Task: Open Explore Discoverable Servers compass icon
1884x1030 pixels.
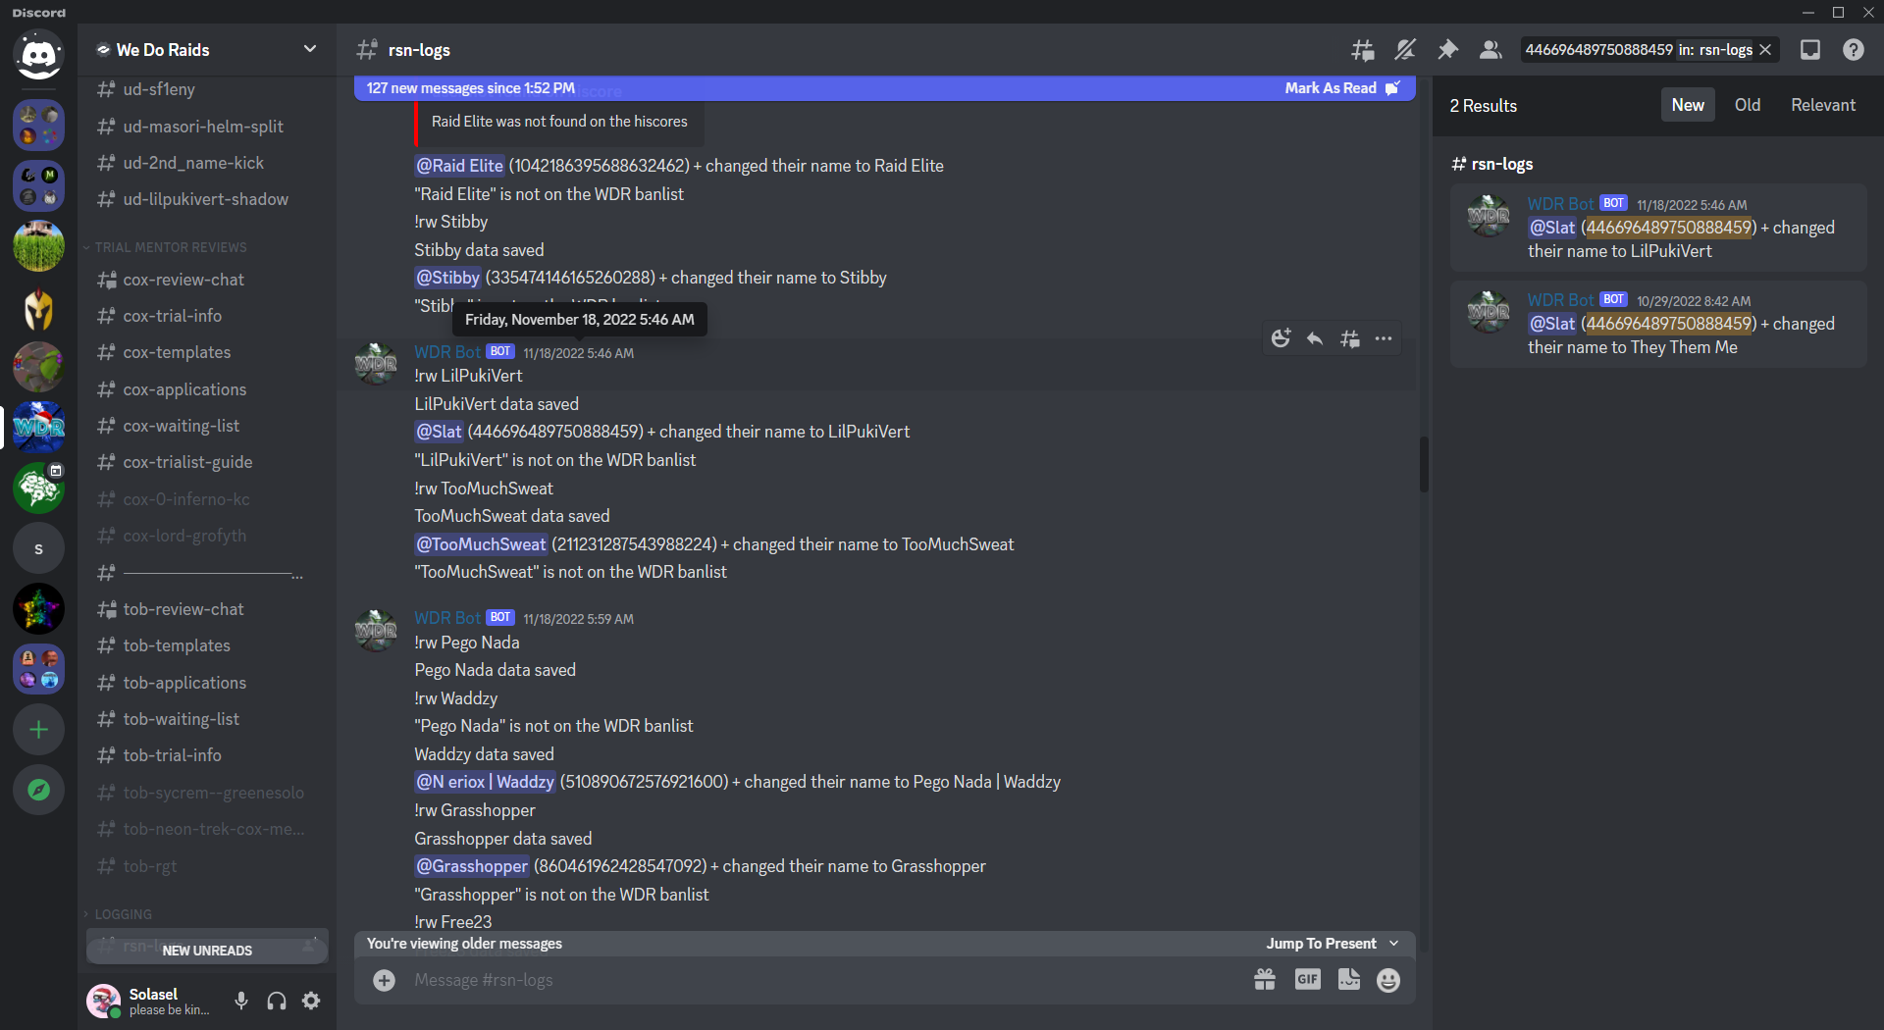Action: (x=38, y=790)
